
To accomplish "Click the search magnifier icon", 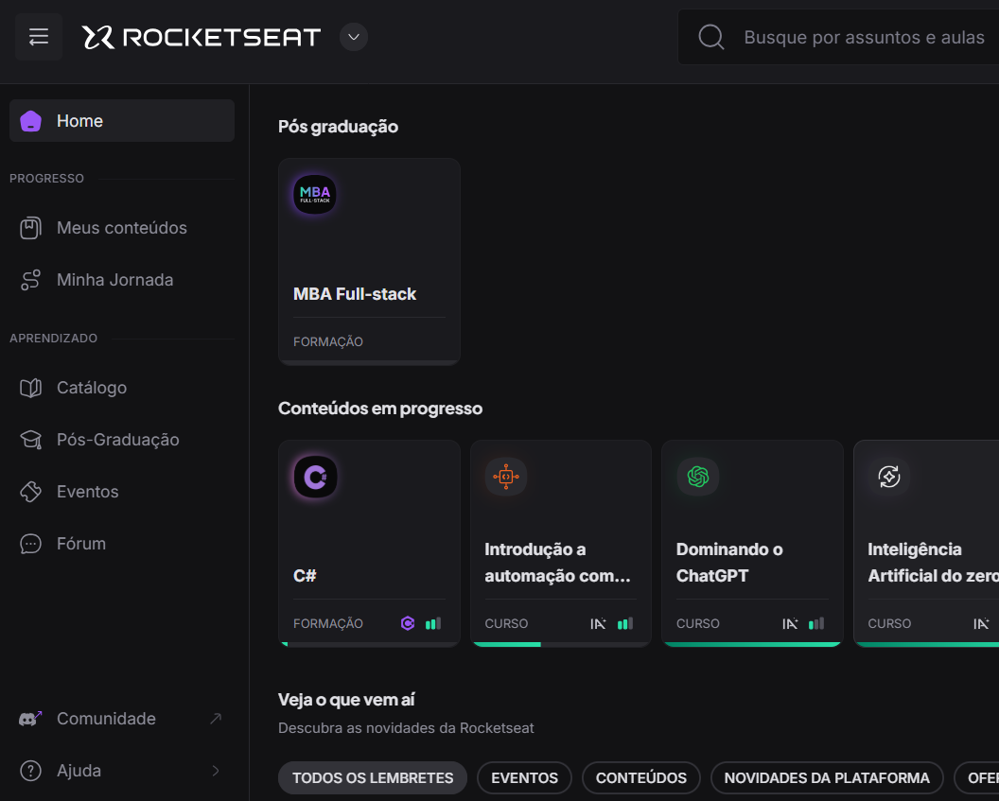I will tap(711, 37).
